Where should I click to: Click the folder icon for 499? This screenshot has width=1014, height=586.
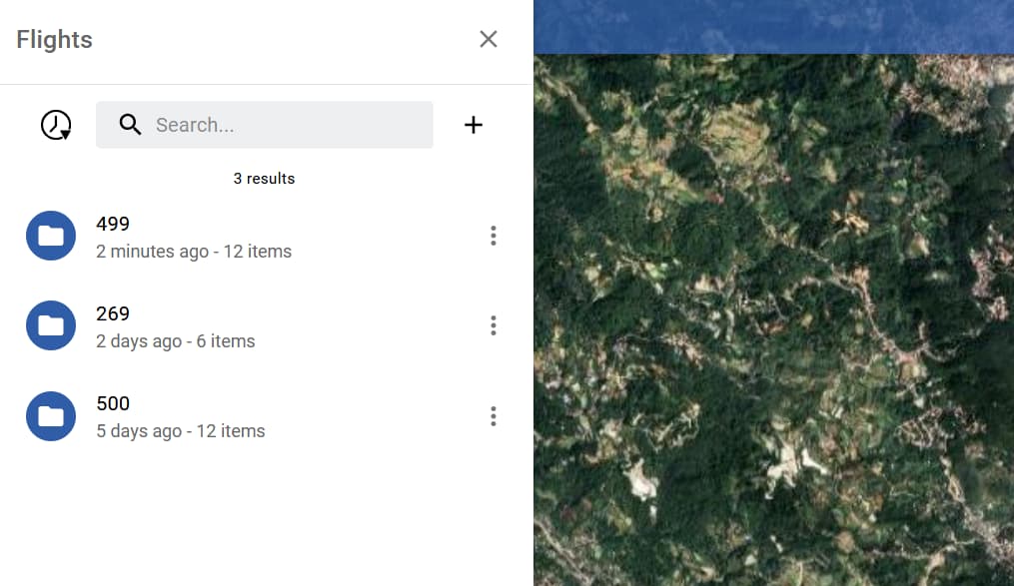point(51,236)
